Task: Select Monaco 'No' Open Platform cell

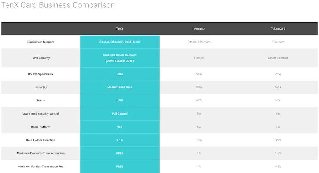Action: point(199,127)
